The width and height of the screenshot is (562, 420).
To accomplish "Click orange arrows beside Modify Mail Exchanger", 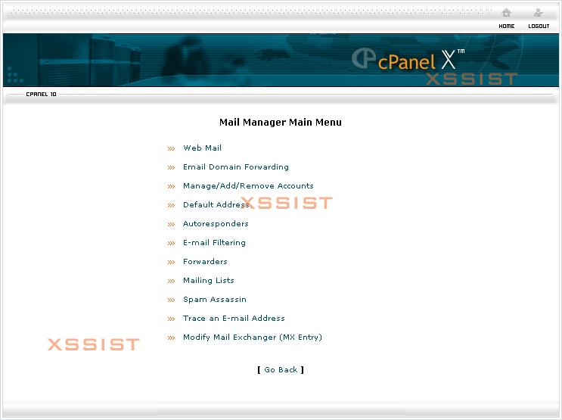I will click(x=171, y=338).
